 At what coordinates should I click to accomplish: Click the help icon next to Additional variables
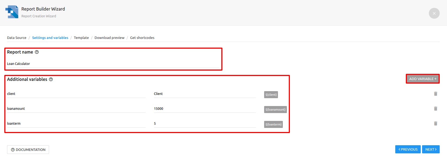[x=51, y=79]
